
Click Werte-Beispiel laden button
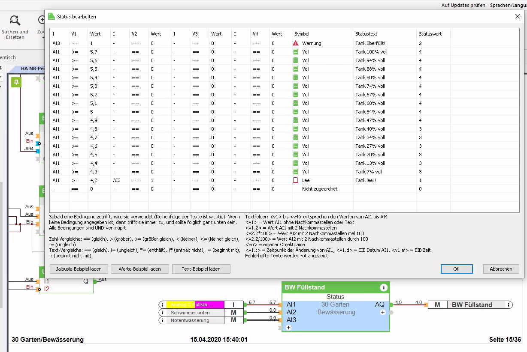(139, 269)
